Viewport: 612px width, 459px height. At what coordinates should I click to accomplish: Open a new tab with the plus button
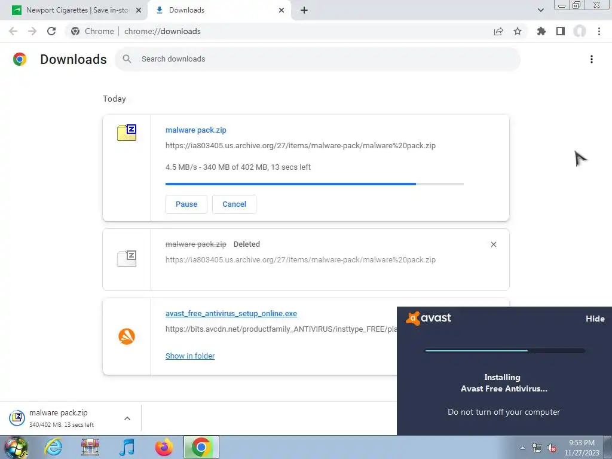coord(304,10)
